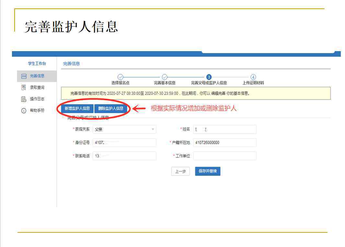Open 操作日志 in the sidebar menu
345x247 pixels.
pyautogui.click(x=37, y=99)
